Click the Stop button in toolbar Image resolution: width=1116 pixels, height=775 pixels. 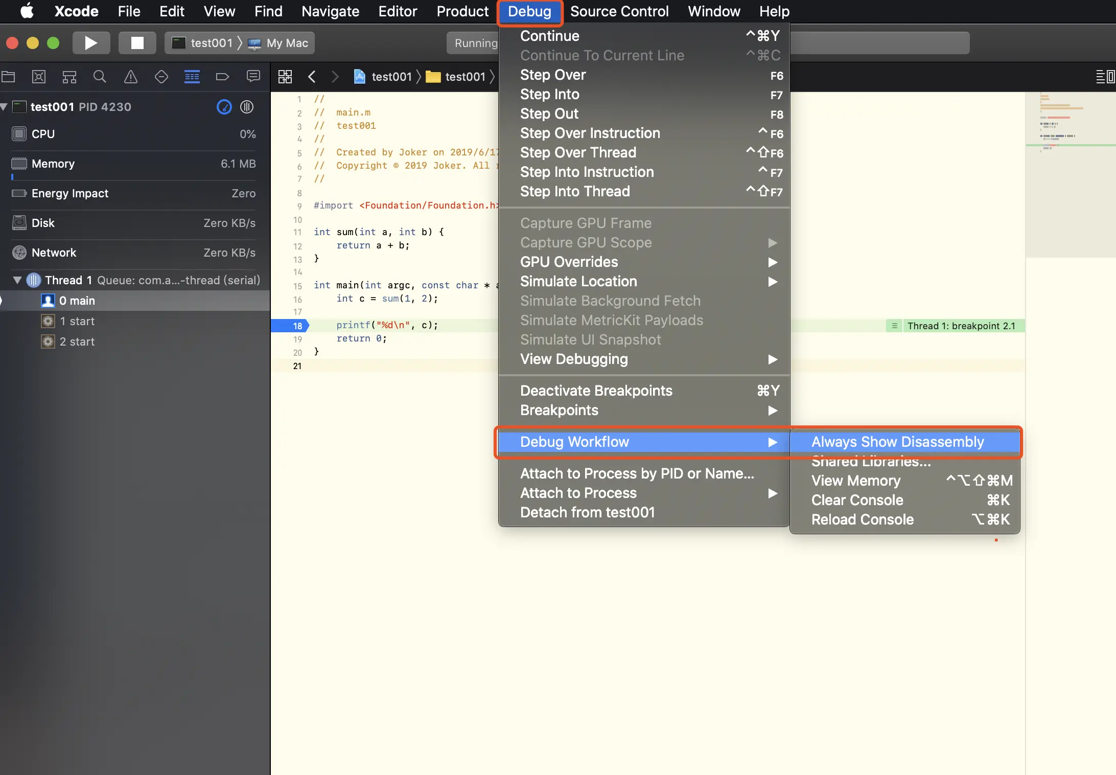[137, 43]
